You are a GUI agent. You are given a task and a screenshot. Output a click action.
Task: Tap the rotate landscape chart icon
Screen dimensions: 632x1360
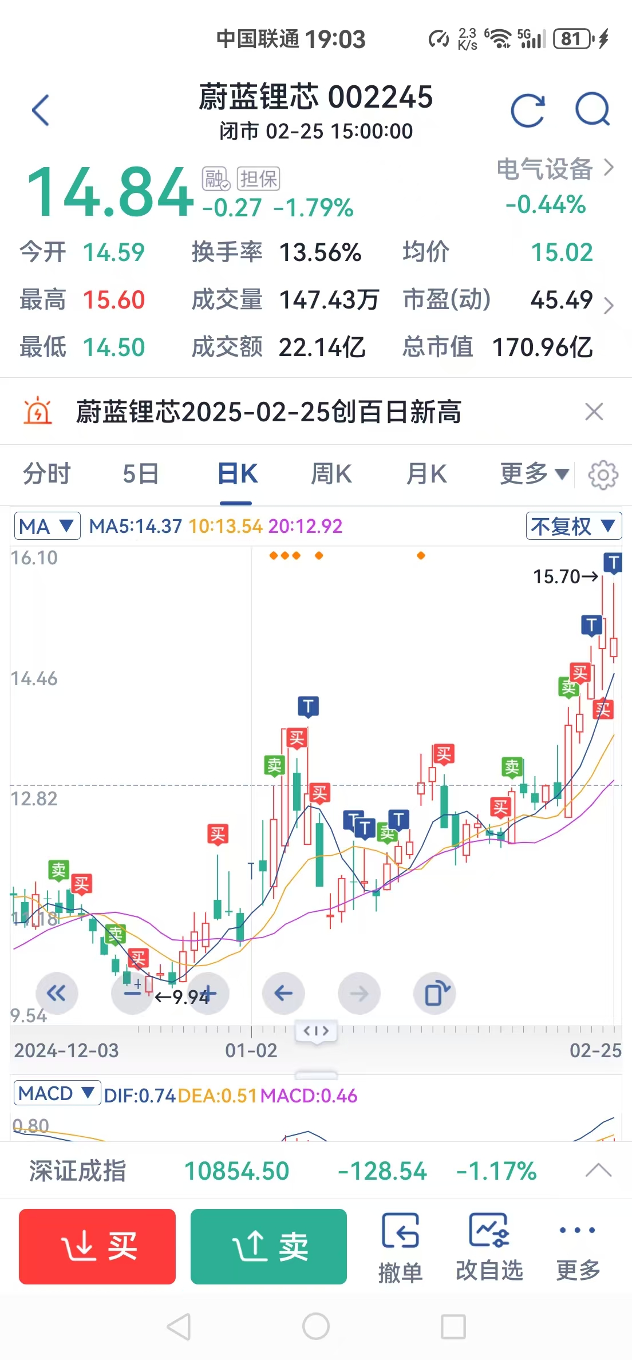point(435,993)
